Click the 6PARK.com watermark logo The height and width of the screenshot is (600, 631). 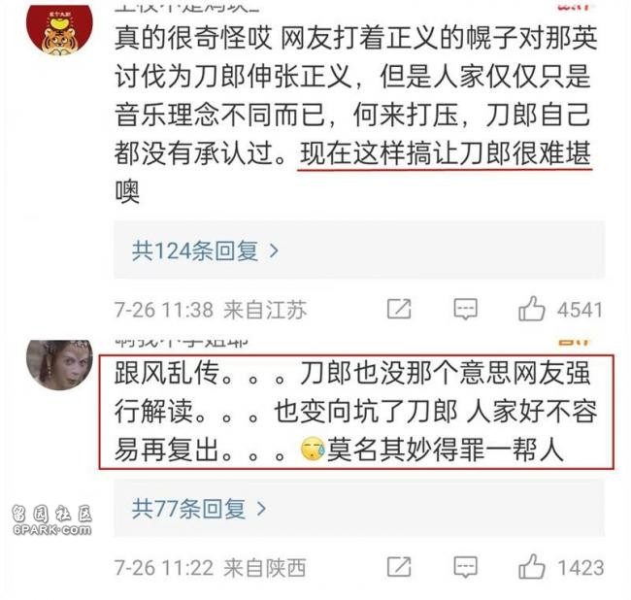pos(51,520)
